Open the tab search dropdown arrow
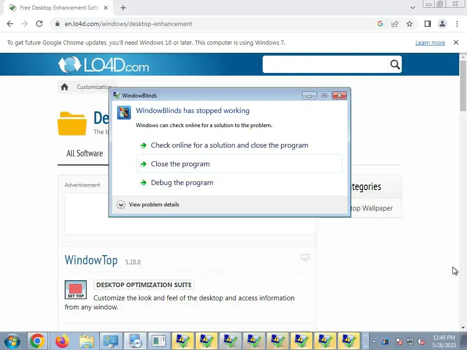The width and height of the screenshot is (467, 350). click(x=412, y=8)
